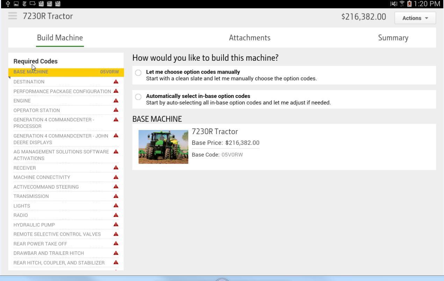Click the warning icon next to RADIO
This screenshot has height=281, width=444.
(x=116, y=215)
